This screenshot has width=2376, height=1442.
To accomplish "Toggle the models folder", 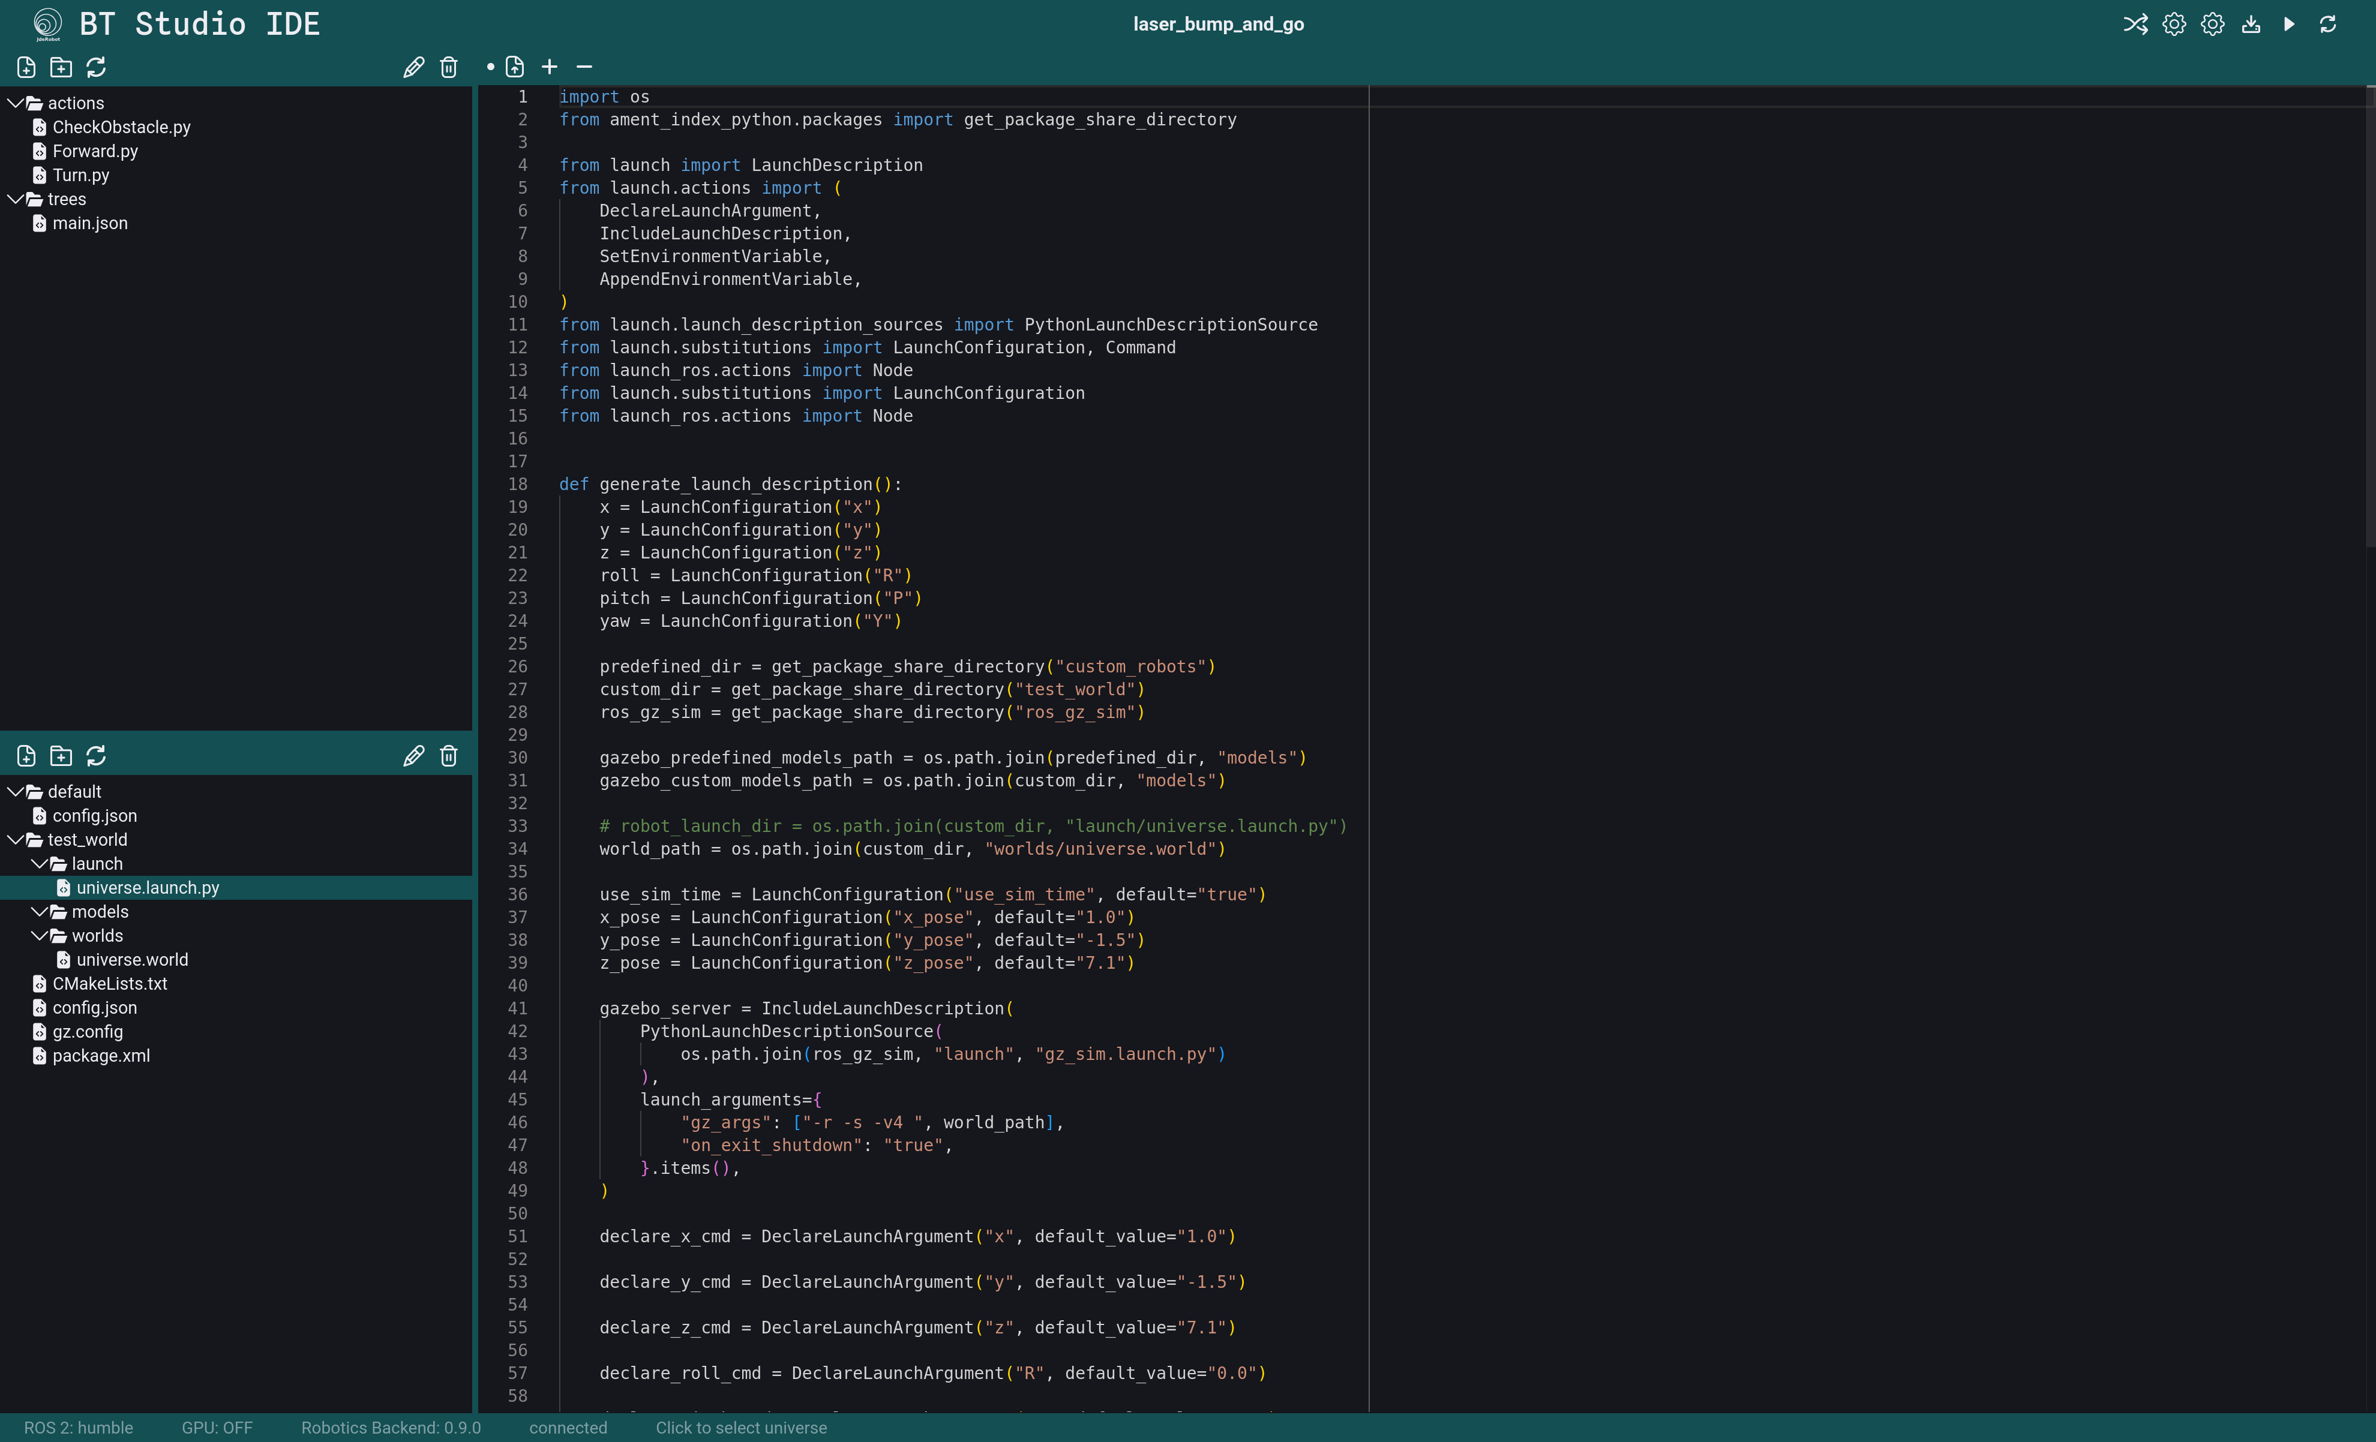I will click(x=40, y=912).
